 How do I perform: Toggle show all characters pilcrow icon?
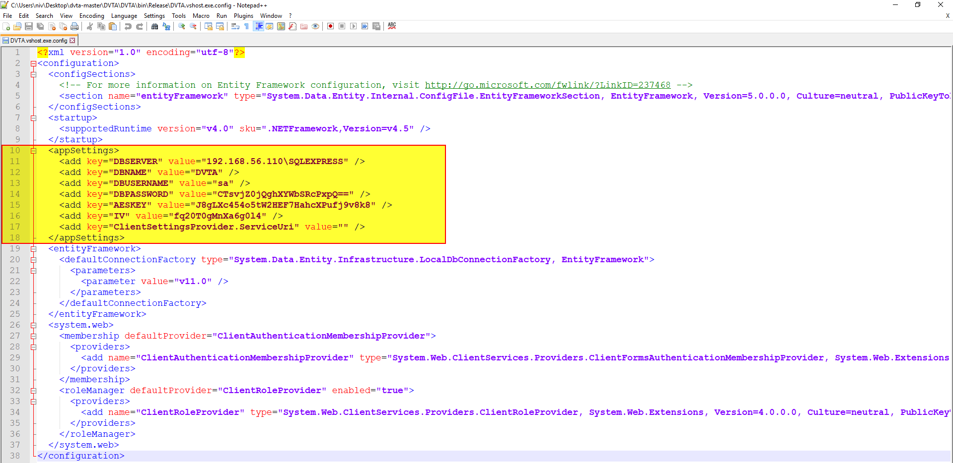pyautogui.click(x=247, y=26)
